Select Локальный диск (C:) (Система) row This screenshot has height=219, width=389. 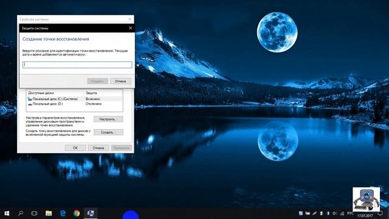pyautogui.click(x=74, y=99)
